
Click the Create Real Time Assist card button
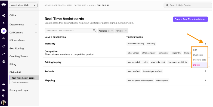pyautogui.click(x=190, y=19)
